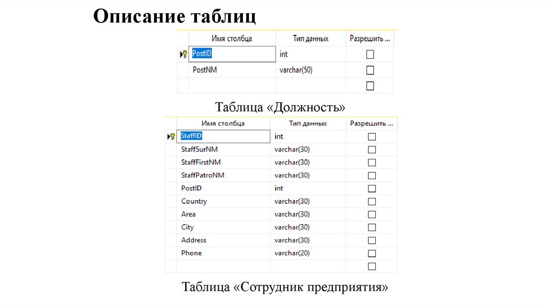
Task: Select the Country column name cell
Action: [223, 201]
